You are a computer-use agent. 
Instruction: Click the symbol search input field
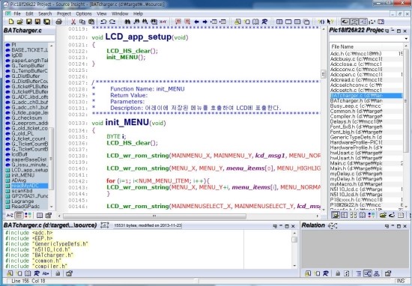29,39
